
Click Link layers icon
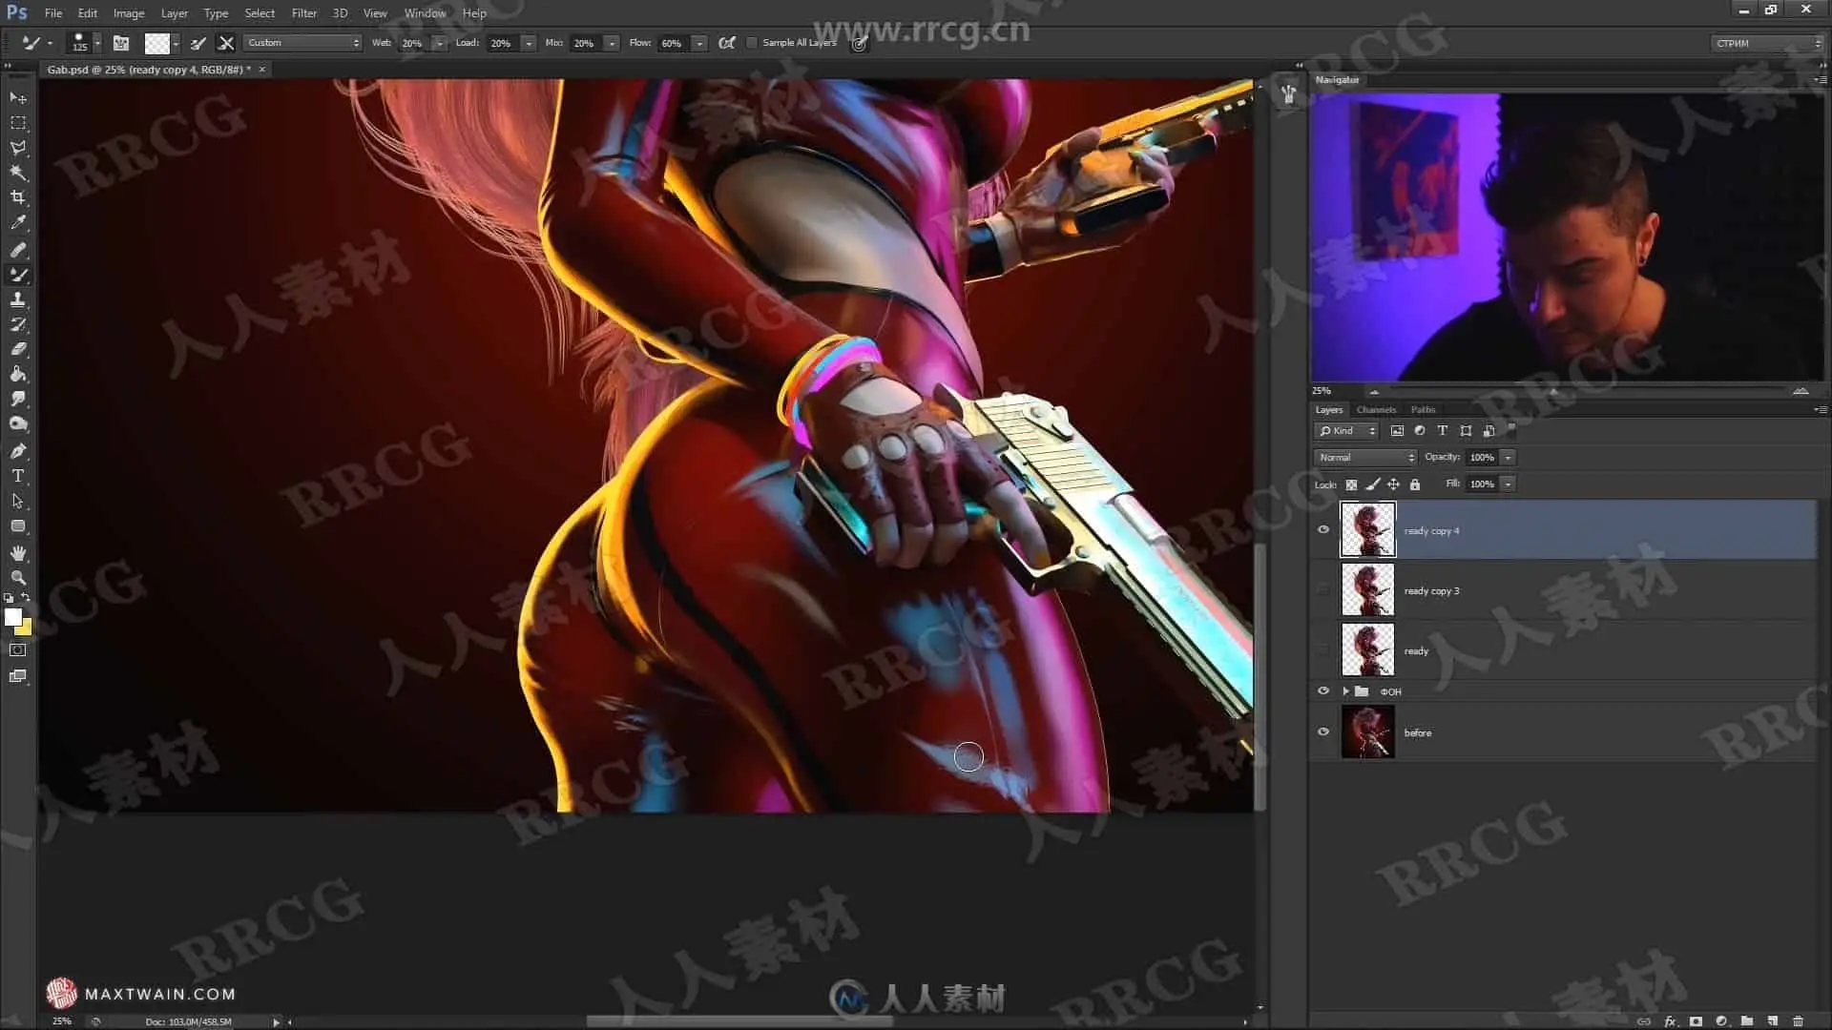click(1644, 1020)
